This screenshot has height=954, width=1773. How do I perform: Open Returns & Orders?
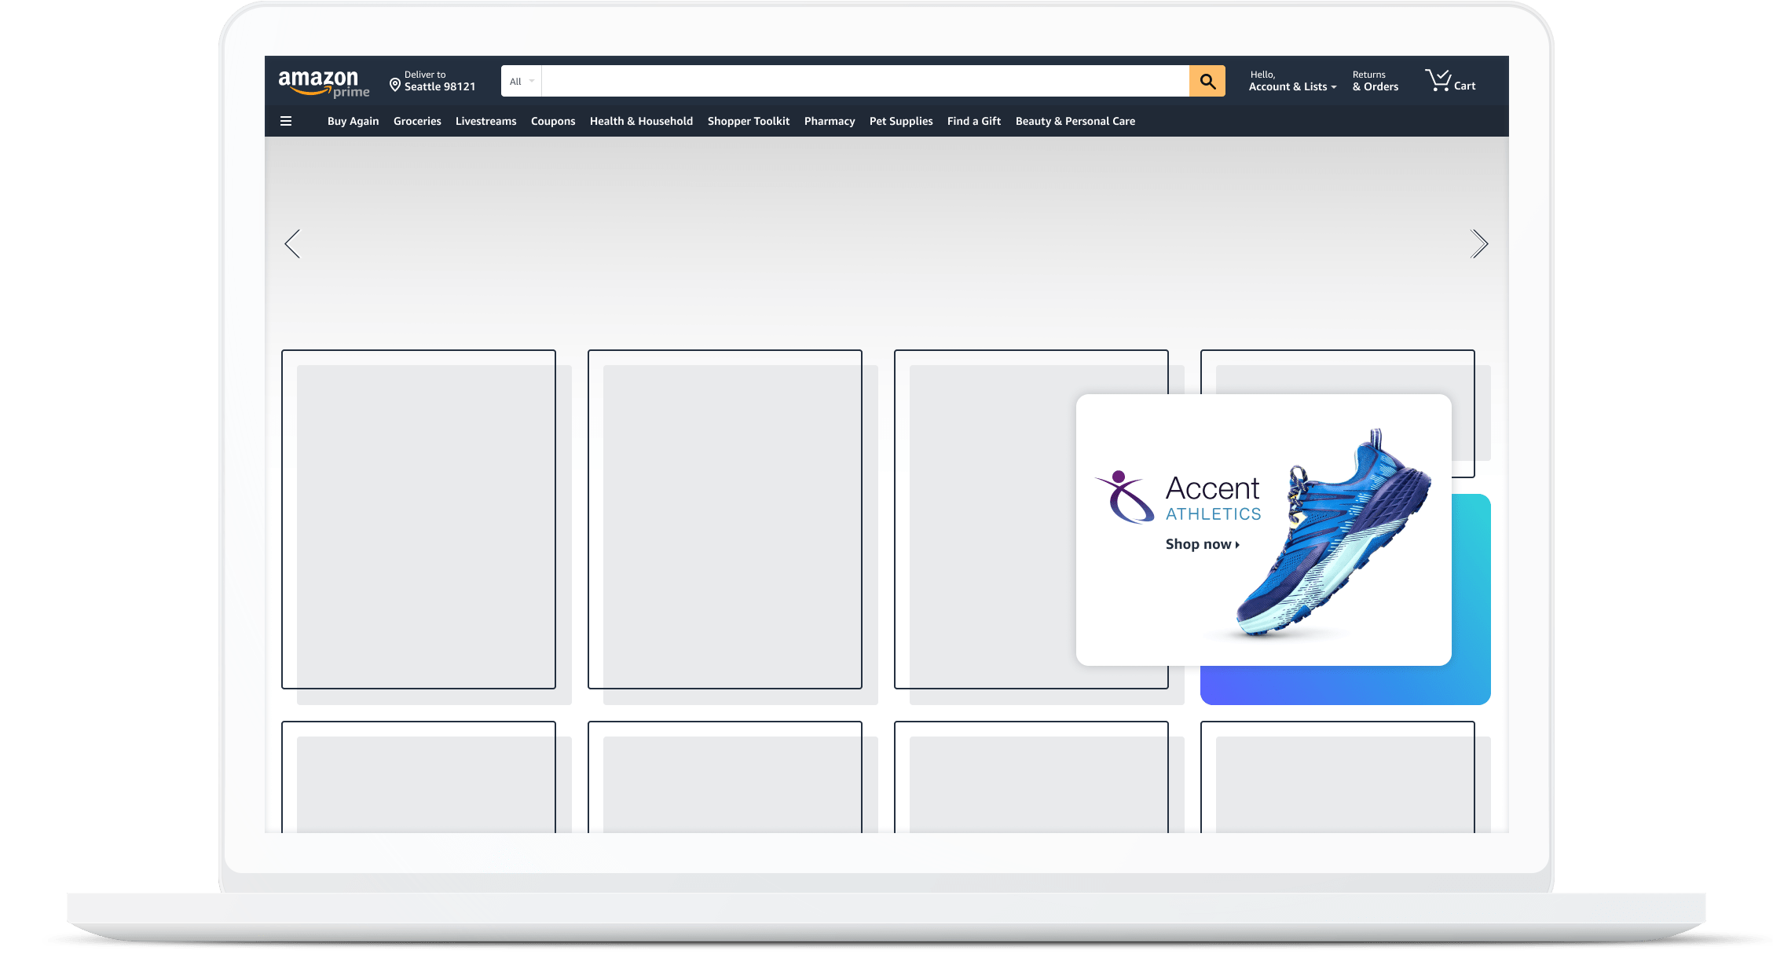1375,79
